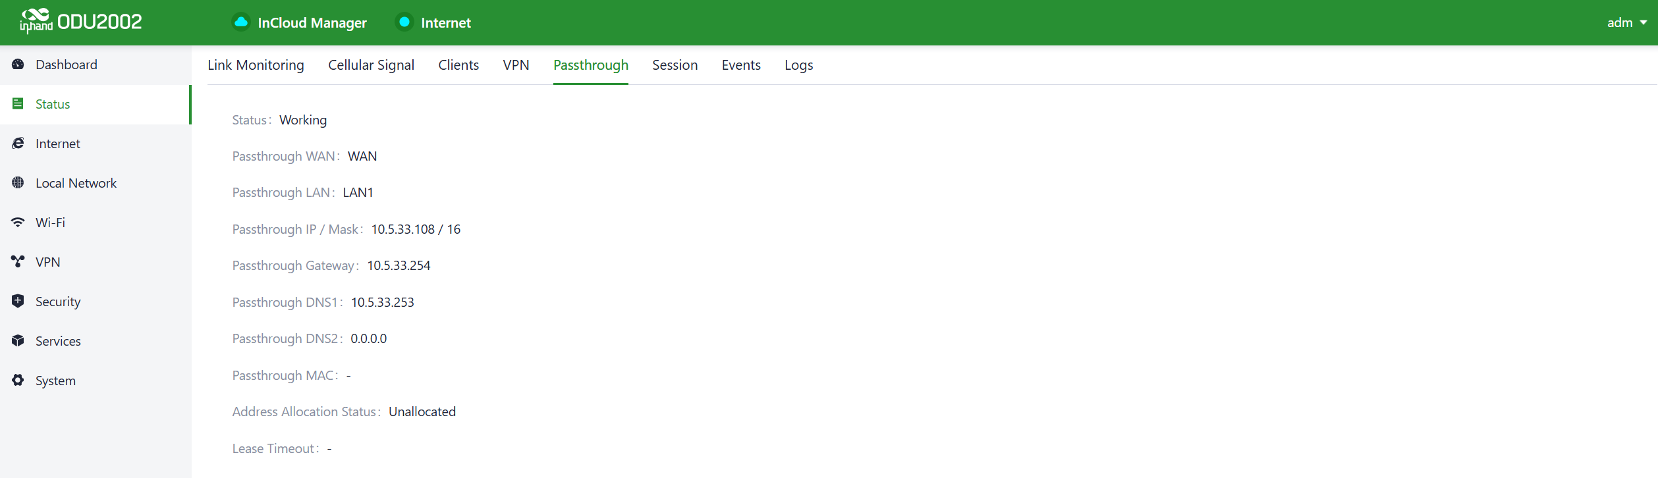
Task: Open the Cellular Signal tab
Action: pos(371,65)
